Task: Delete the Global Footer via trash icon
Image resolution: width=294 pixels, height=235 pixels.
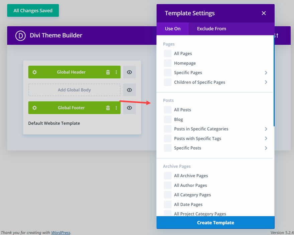Action: [108, 108]
